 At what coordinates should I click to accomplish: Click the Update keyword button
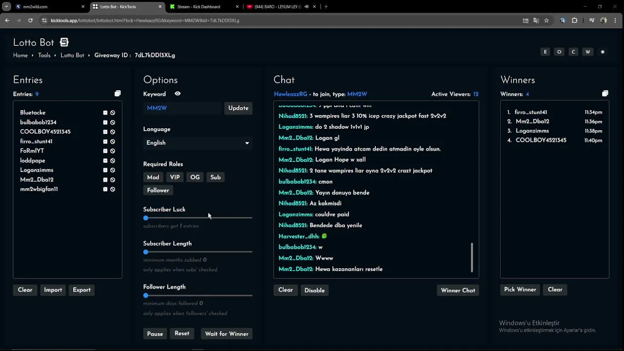238,108
